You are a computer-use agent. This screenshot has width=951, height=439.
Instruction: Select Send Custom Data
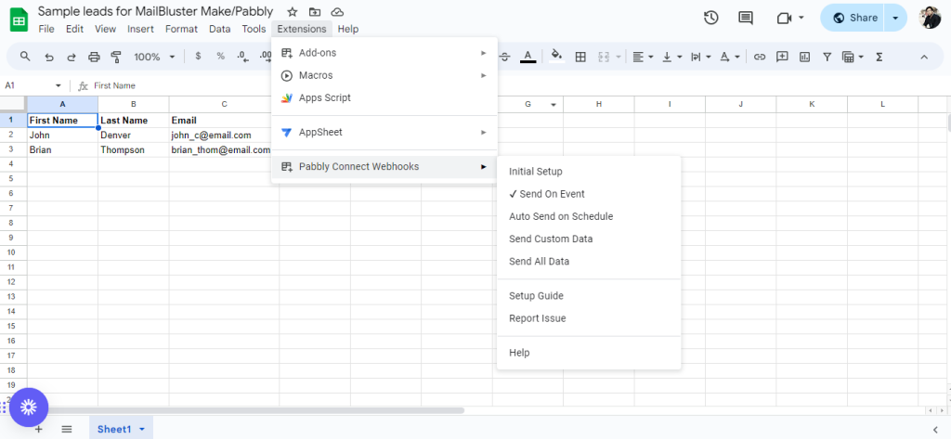click(x=588, y=239)
